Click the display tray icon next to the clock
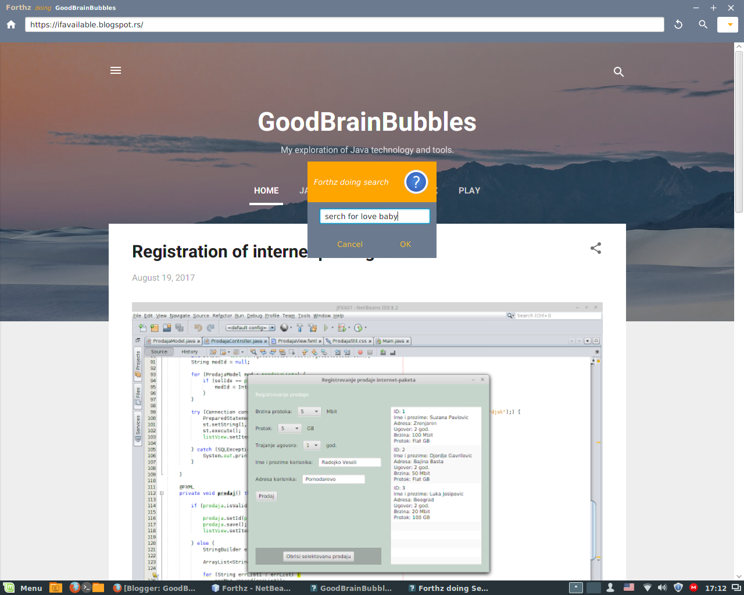The height and width of the screenshot is (595, 744). click(x=736, y=587)
